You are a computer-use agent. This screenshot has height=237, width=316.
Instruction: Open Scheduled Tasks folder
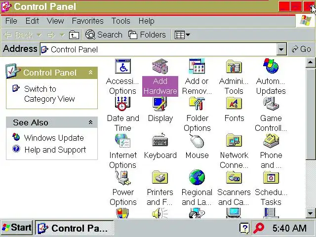pyautogui.click(x=271, y=189)
